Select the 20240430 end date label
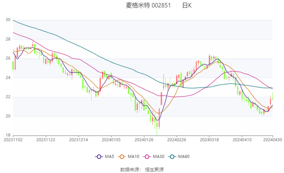The height and width of the screenshot is (173, 284). pos(273,140)
